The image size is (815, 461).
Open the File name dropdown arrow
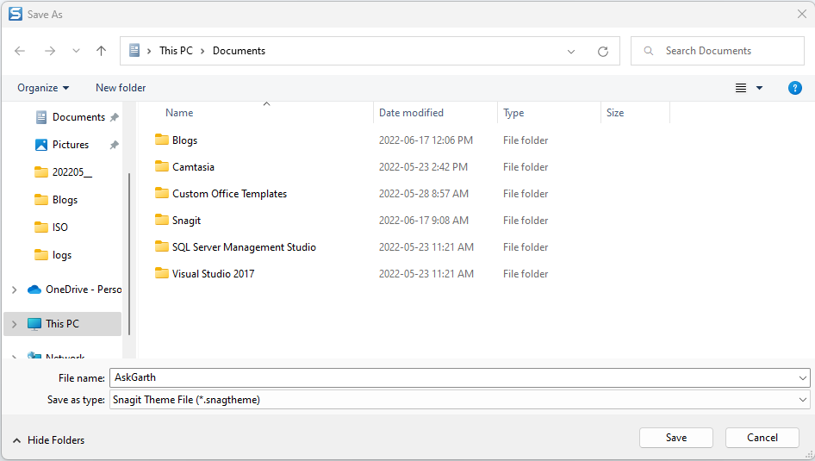(803, 377)
